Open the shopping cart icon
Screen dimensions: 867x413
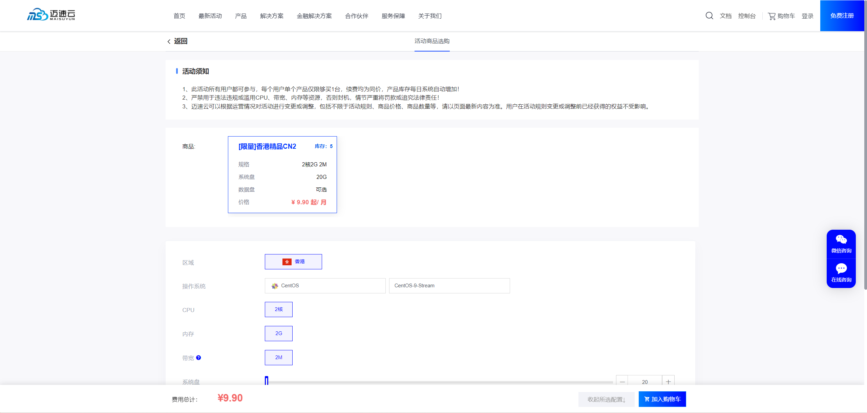point(771,16)
